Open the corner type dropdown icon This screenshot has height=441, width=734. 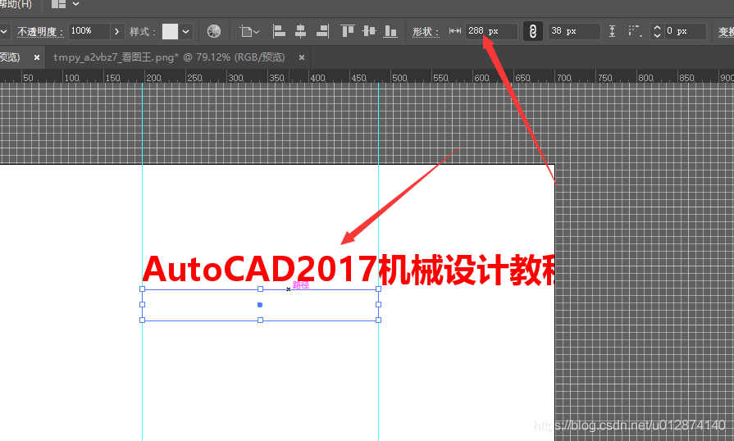click(635, 31)
